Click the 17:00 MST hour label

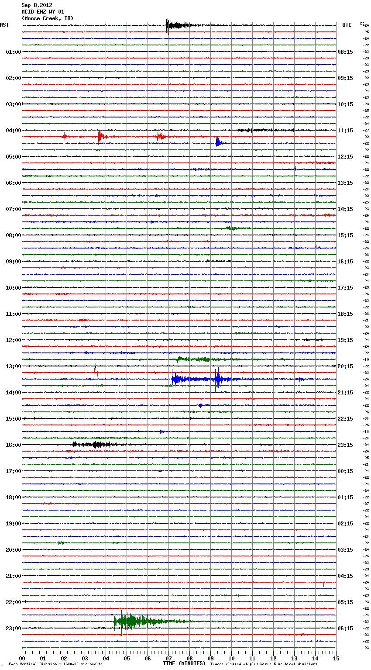[13, 471]
